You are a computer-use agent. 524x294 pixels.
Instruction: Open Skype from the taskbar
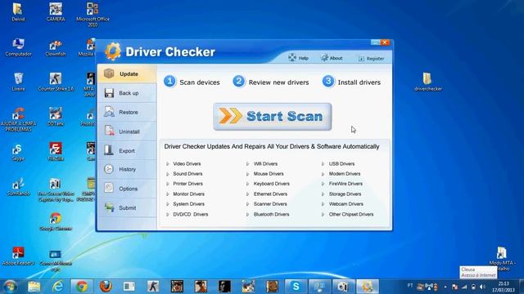[296, 287]
